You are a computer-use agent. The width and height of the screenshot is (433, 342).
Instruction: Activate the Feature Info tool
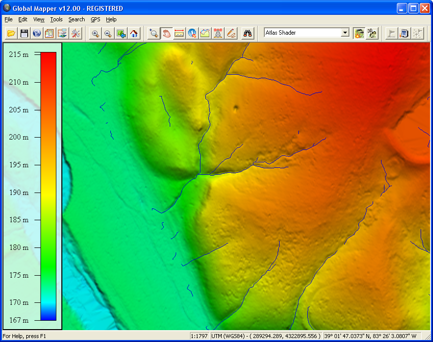coord(192,33)
